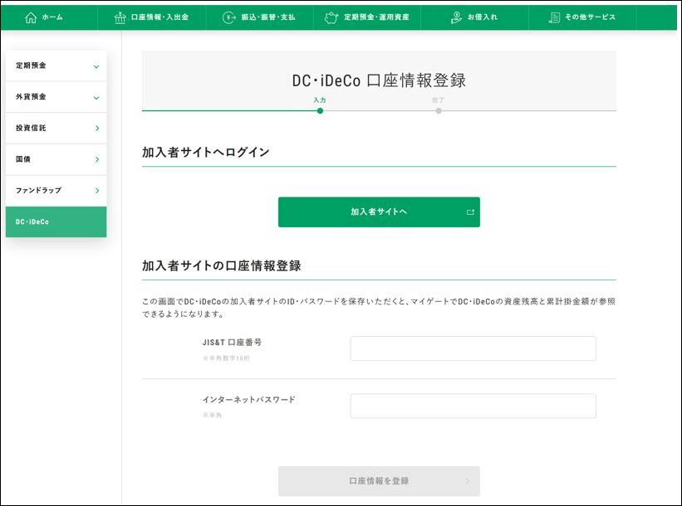The width and height of the screenshot is (682, 506).
Task: Click the home house icon
Action: (31, 17)
